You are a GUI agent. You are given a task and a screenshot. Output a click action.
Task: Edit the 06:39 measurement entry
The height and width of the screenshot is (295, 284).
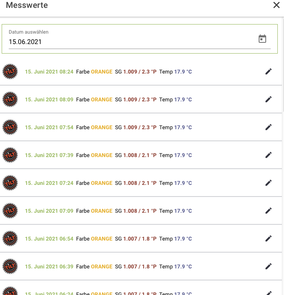tap(269, 266)
